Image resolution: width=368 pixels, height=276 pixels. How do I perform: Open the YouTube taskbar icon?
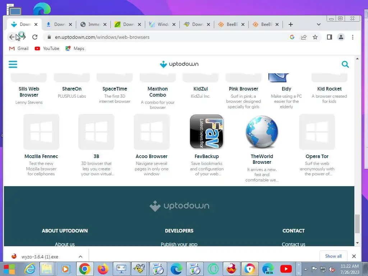(x=286, y=269)
